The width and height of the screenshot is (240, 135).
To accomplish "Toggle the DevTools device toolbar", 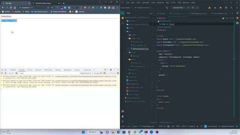I will tap(6, 70).
